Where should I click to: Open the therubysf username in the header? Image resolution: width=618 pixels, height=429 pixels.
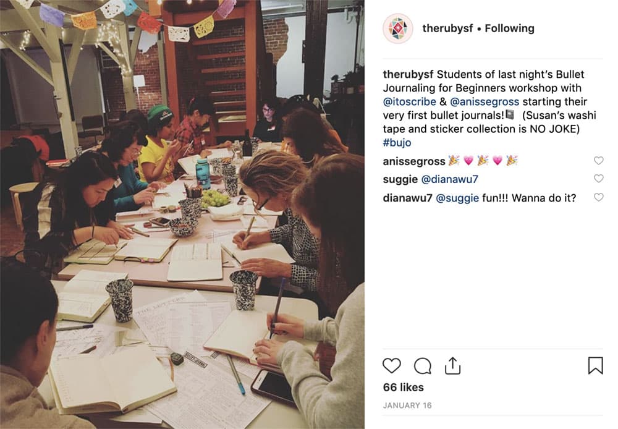click(447, 28)
